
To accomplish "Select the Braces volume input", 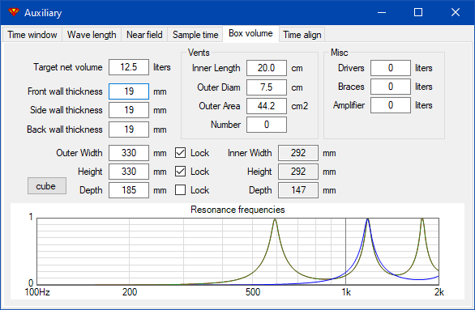I will 391,87.
